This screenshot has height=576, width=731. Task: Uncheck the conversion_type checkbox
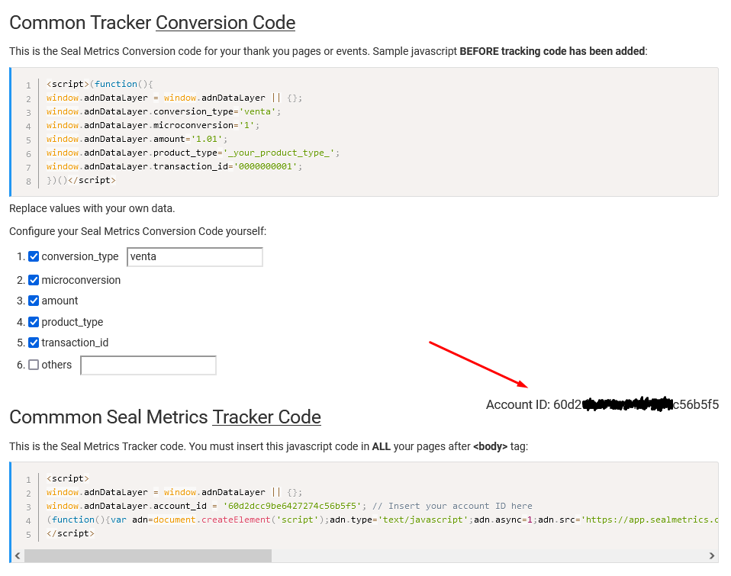point(34,256)
